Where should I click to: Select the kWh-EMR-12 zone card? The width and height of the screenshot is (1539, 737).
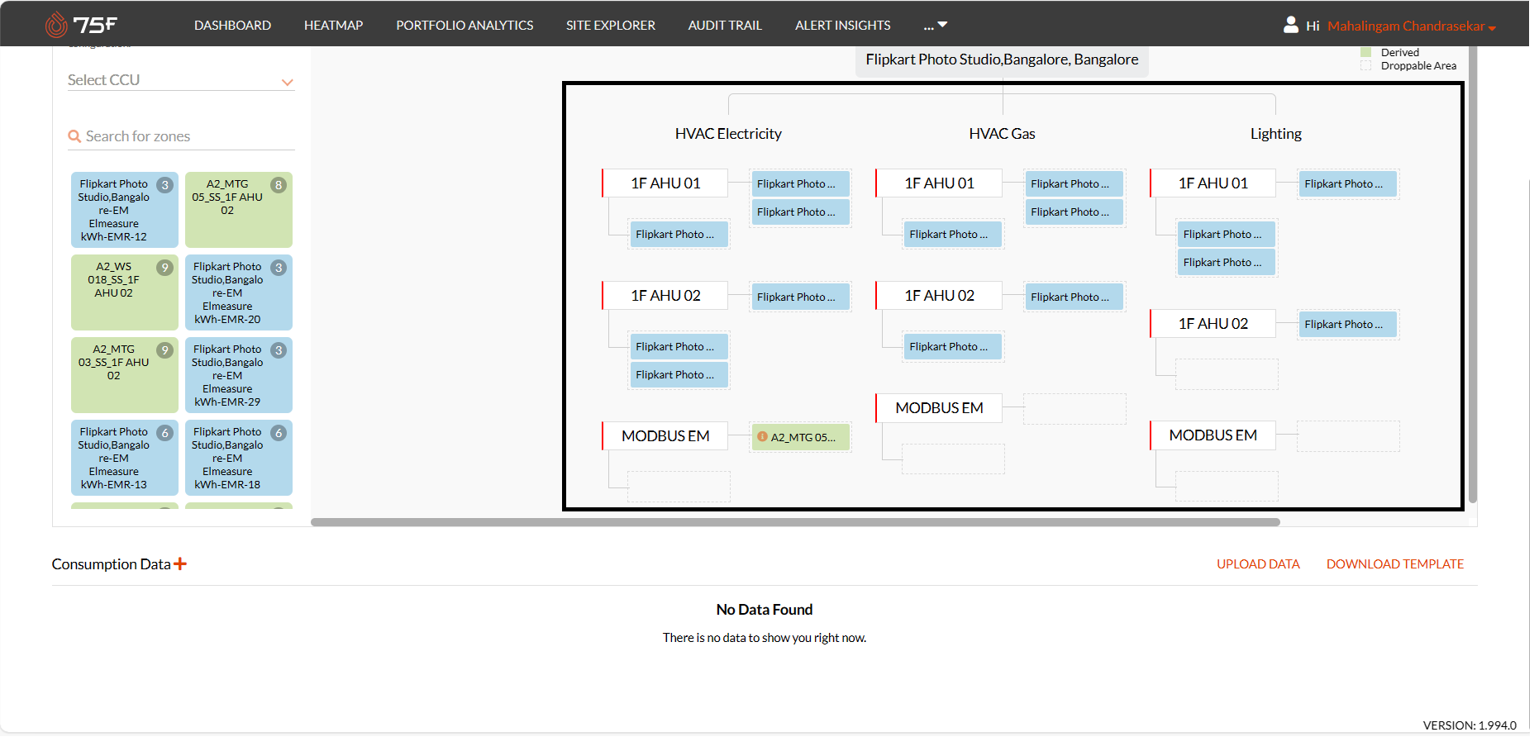click(x=125, y=210)
